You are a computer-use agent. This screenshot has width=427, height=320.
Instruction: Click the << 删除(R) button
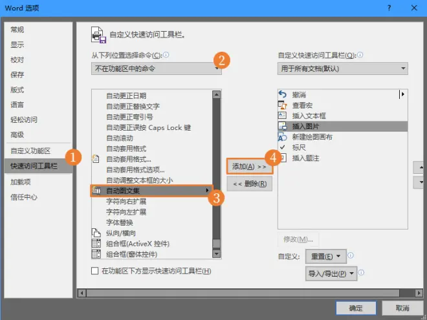250,184
